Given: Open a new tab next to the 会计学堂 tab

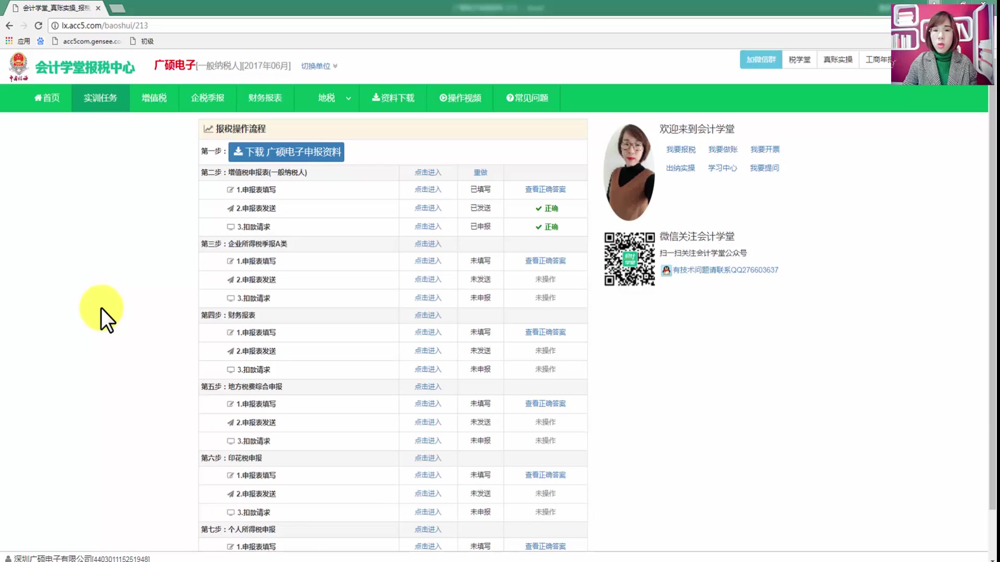Looking at the screenshot, I should [x=117, y=8].
